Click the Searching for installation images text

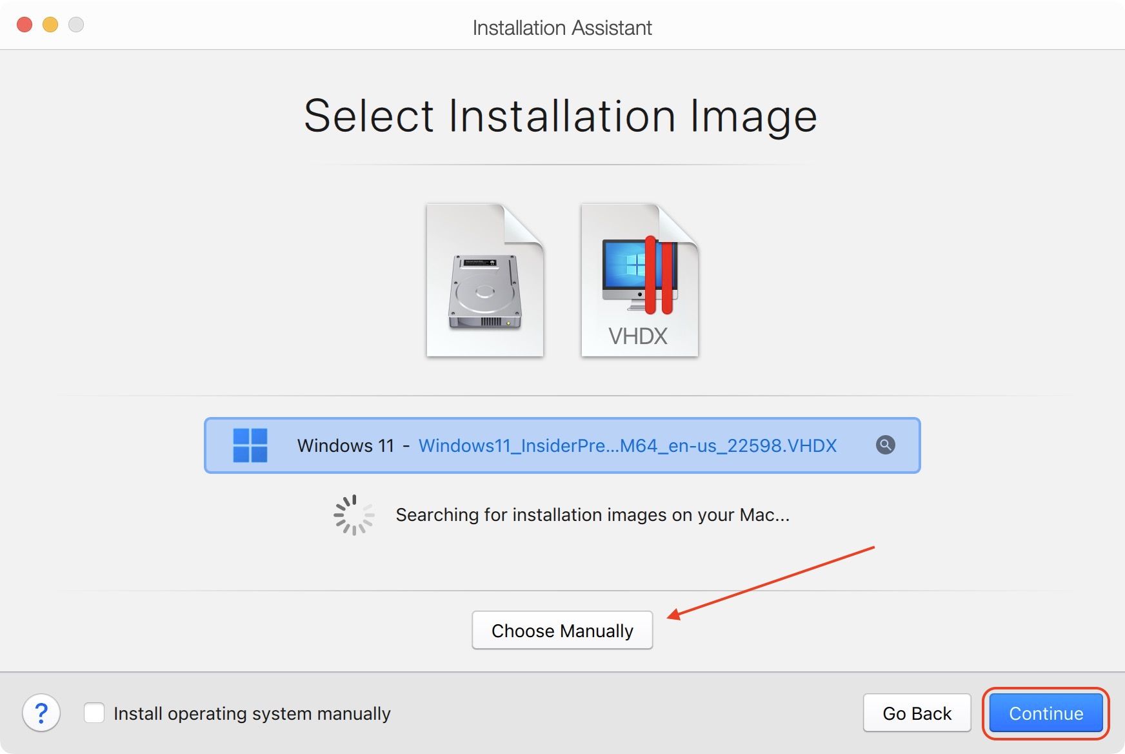593,515
